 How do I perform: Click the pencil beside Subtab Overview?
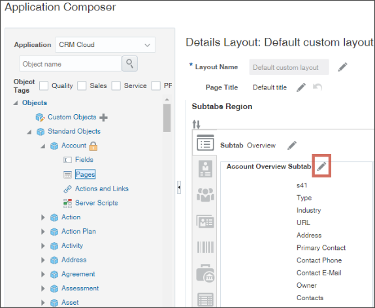click(x=292, y=146)
